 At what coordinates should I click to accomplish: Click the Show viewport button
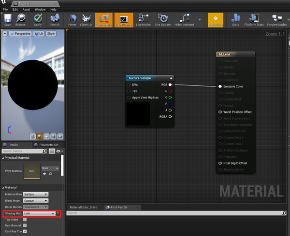click(x=51, y=34)
